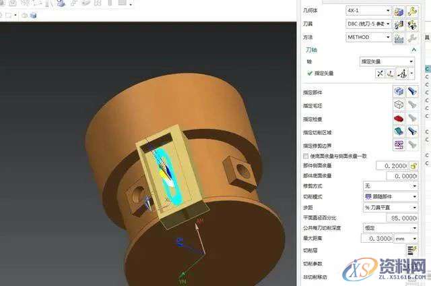Click the edit method icon beside METHOD dropdown

click(398, 38)
